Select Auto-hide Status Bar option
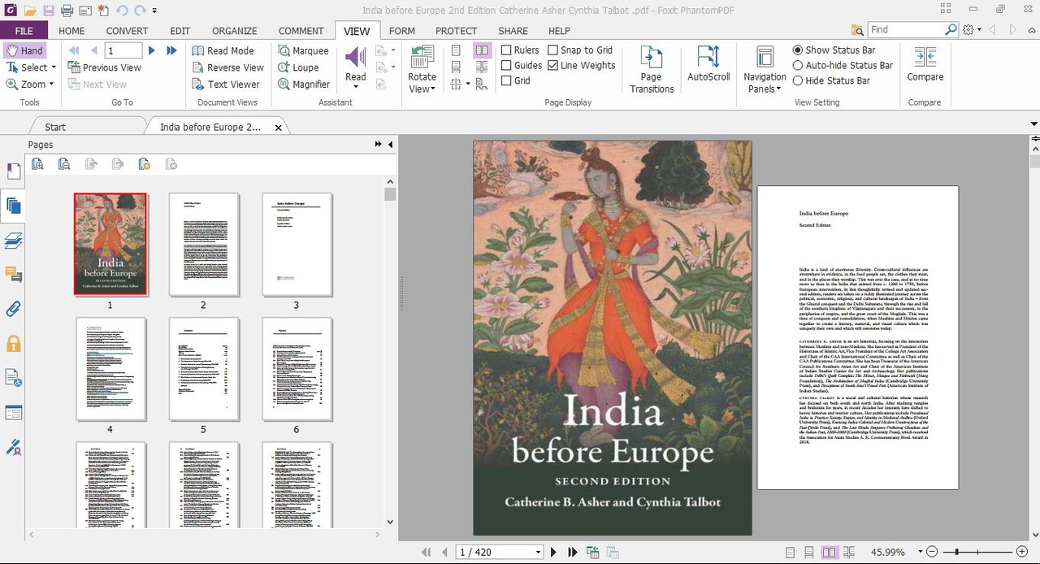 (x=798, y=65)
